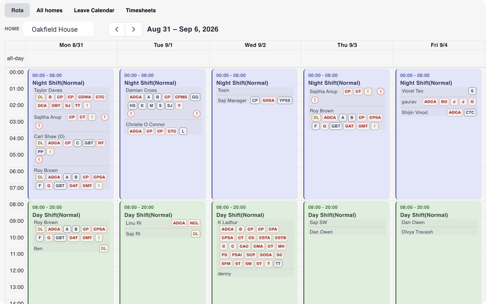The width and height of the screenshot is (486, 304).
Task: Select the Fri 9/4 column header
Action: [x=439, y=45]
